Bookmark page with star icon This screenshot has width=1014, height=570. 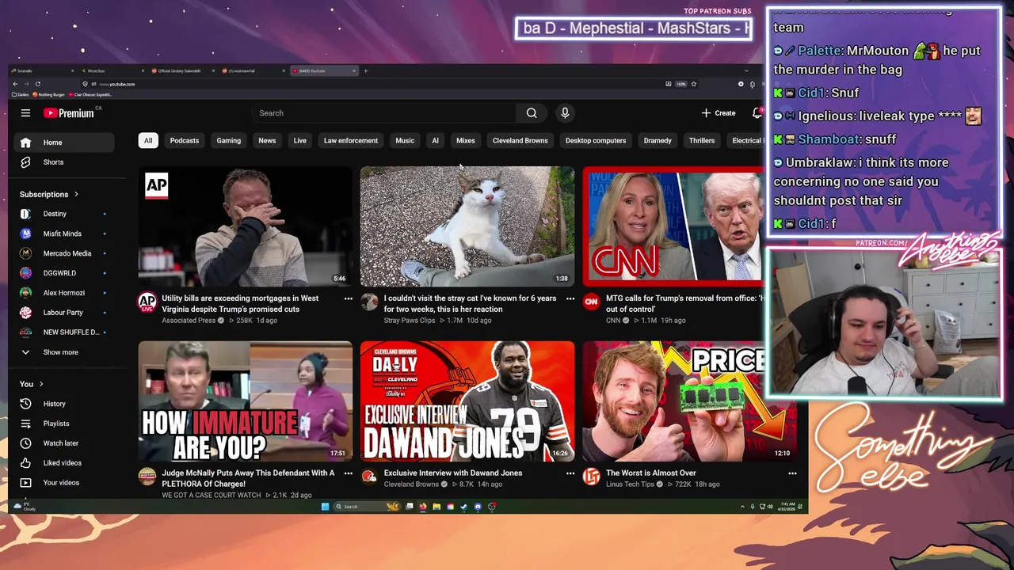point(693,84)
